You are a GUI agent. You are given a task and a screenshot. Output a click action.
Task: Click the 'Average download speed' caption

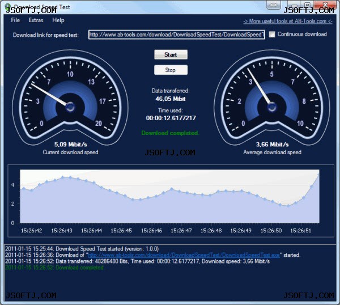272,152
